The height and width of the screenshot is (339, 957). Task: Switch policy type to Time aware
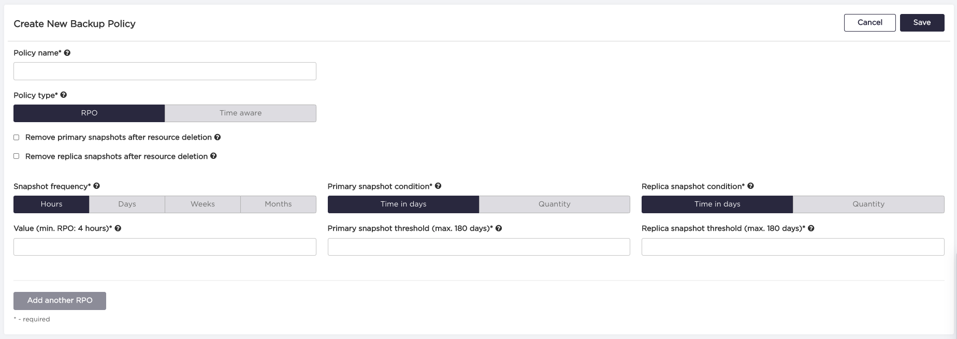tap(240, 113)
